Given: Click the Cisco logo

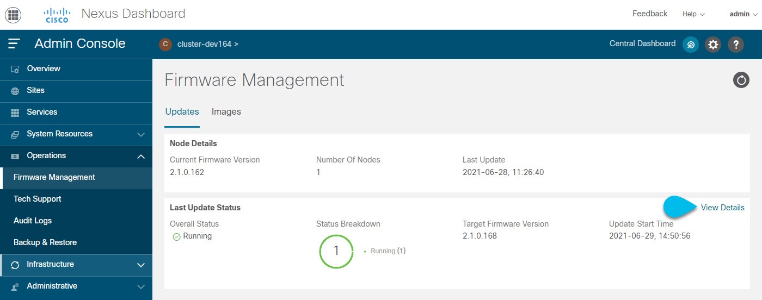Looking at the screenshot, I should click(57, 15).
